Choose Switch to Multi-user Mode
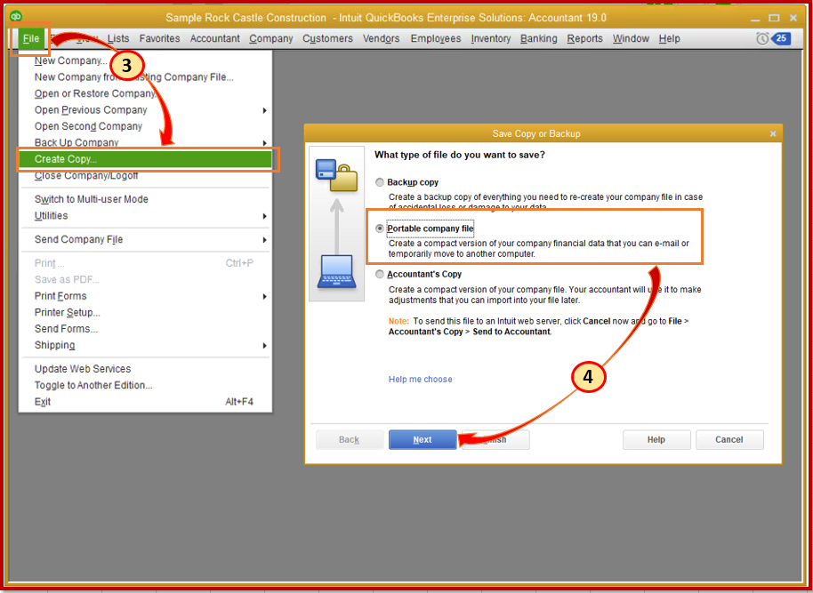Viewport: 813px width, 593px height. 92,199
